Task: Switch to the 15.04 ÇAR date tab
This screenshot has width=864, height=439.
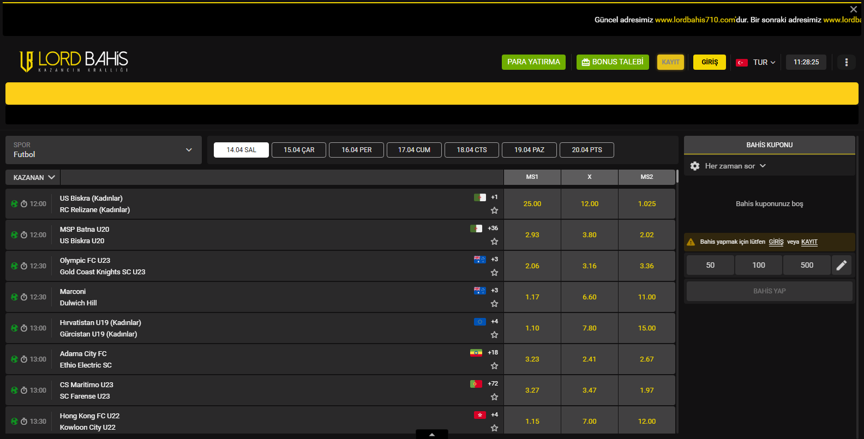Action: pos(299,150)
